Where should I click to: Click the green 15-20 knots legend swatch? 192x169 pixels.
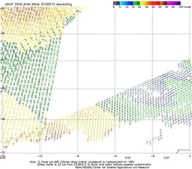click(x=136, y=3)
